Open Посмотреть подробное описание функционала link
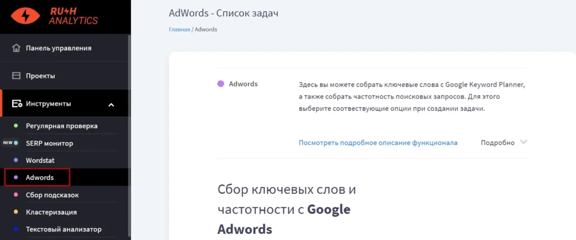 coord(378,143)
